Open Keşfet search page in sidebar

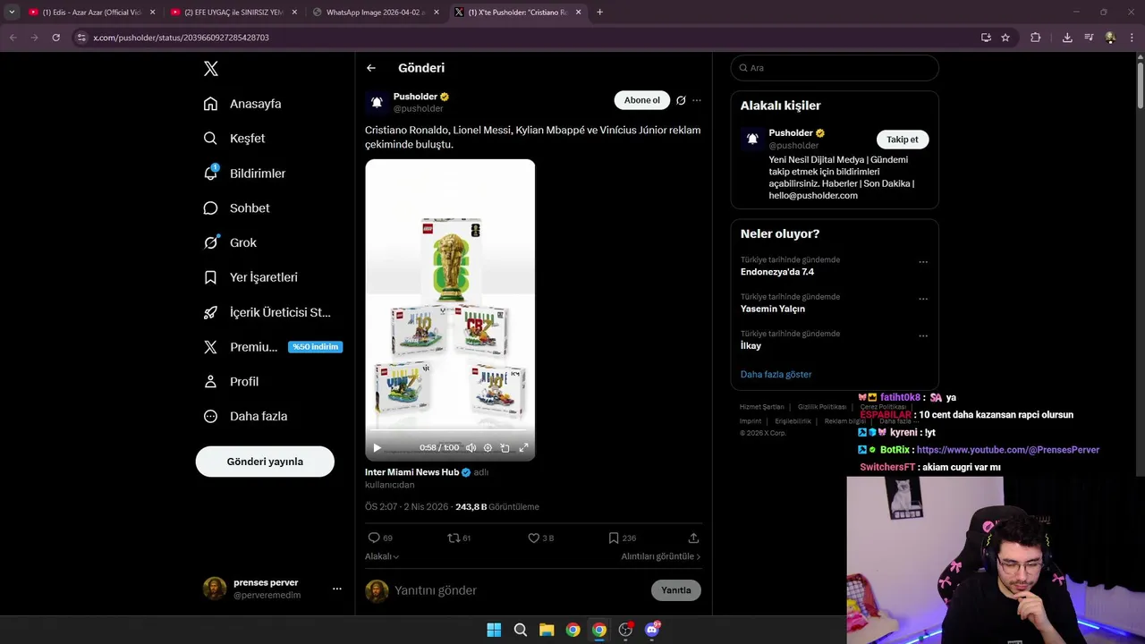point(234,139)
